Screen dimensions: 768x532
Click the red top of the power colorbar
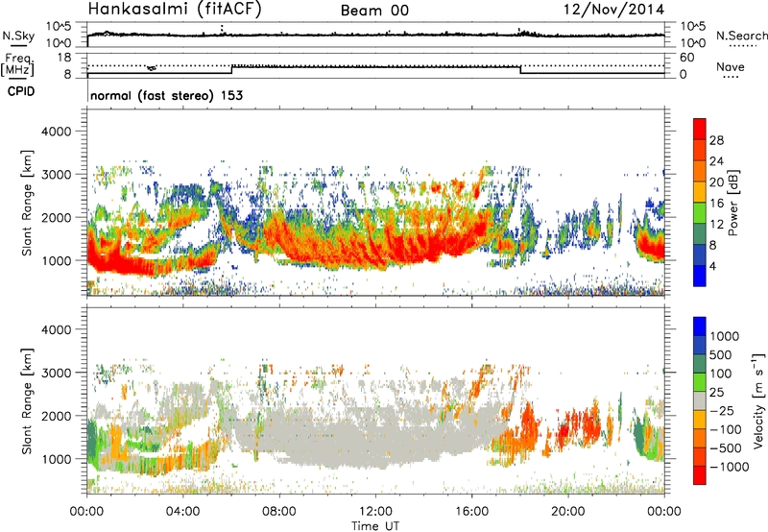(700, 129)
